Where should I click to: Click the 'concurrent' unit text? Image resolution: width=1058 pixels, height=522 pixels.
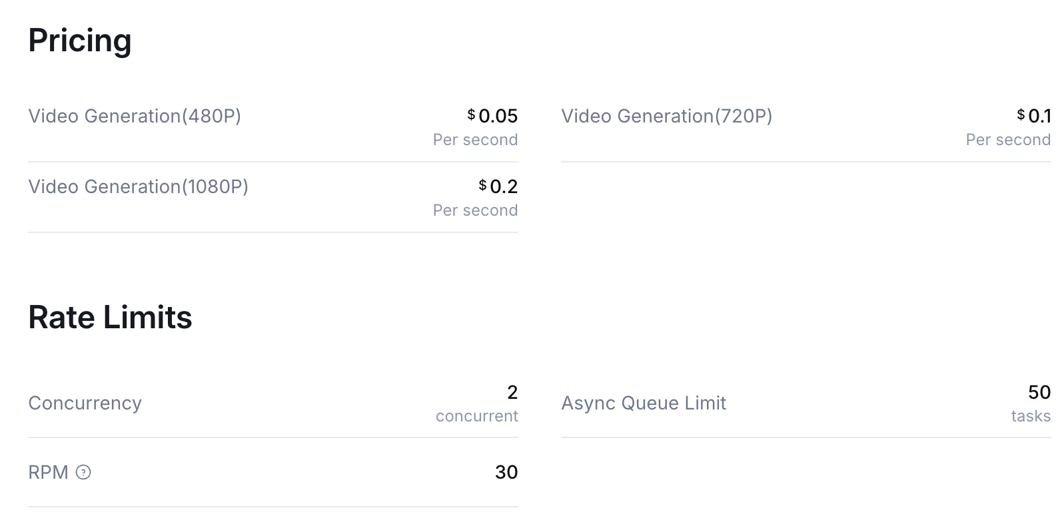click(477, 416)
